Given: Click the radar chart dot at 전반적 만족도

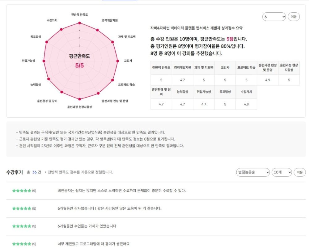Looking at the screenshot, I should tap(80, 23).
